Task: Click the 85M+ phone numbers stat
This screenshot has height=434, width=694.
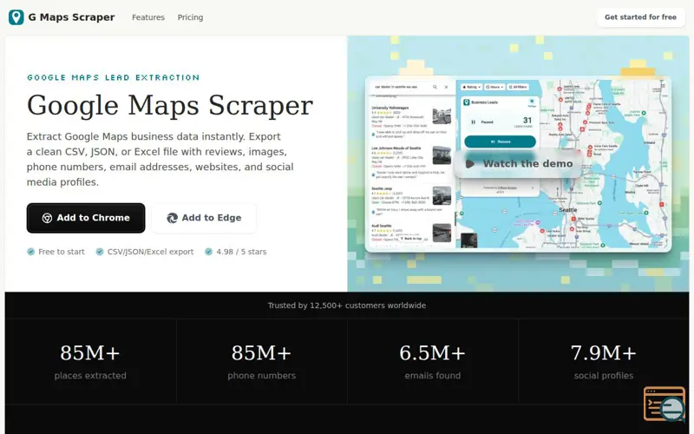Action: point(262,361)
